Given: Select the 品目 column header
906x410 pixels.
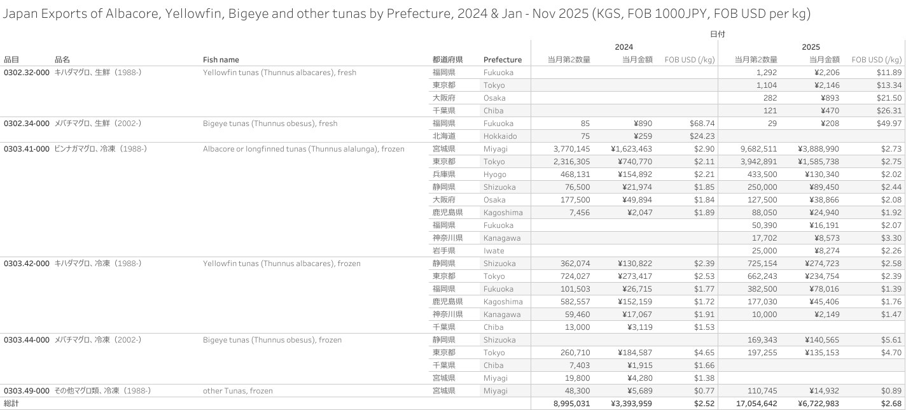Looking at the screenshot, I should [11, 60].
